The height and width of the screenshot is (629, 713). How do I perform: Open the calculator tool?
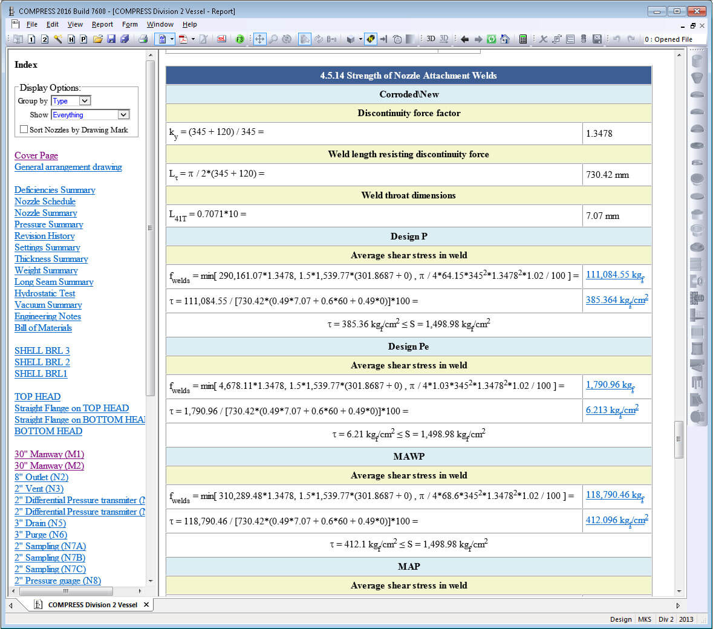tap(524, 39)
